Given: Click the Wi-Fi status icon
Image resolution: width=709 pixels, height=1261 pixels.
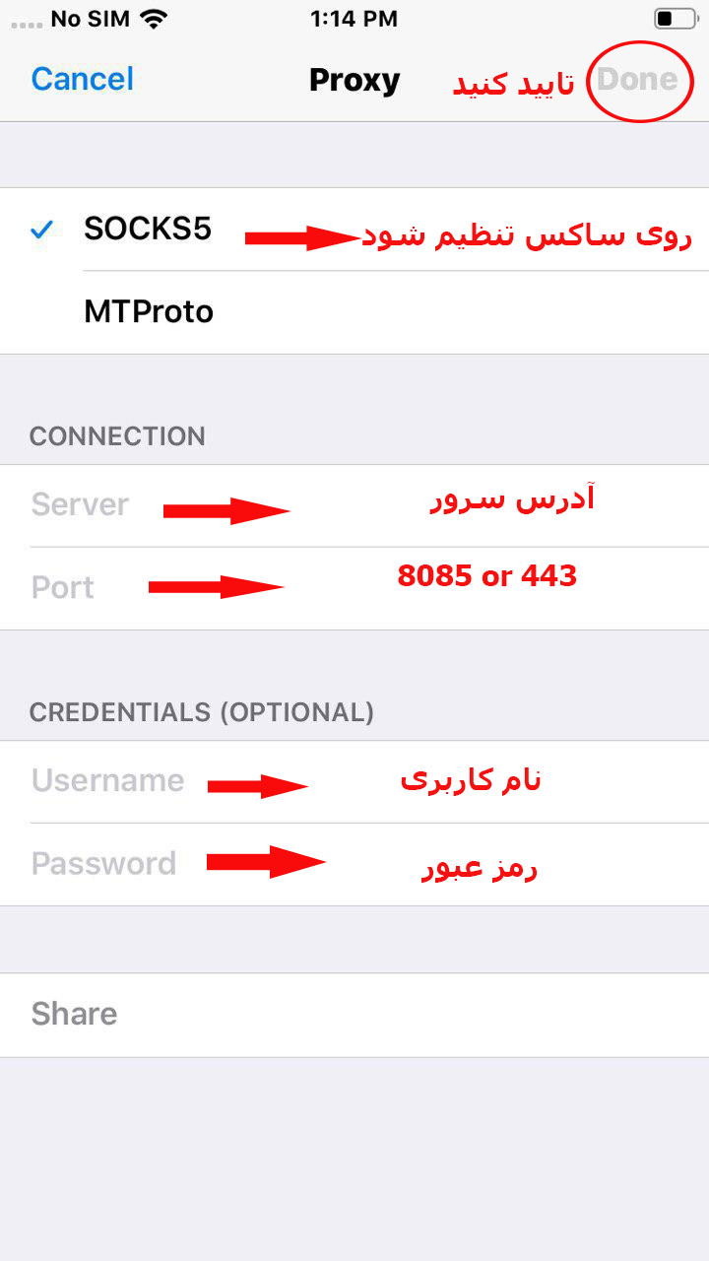Looking at the screenshot, I should (x=153, y=19).
